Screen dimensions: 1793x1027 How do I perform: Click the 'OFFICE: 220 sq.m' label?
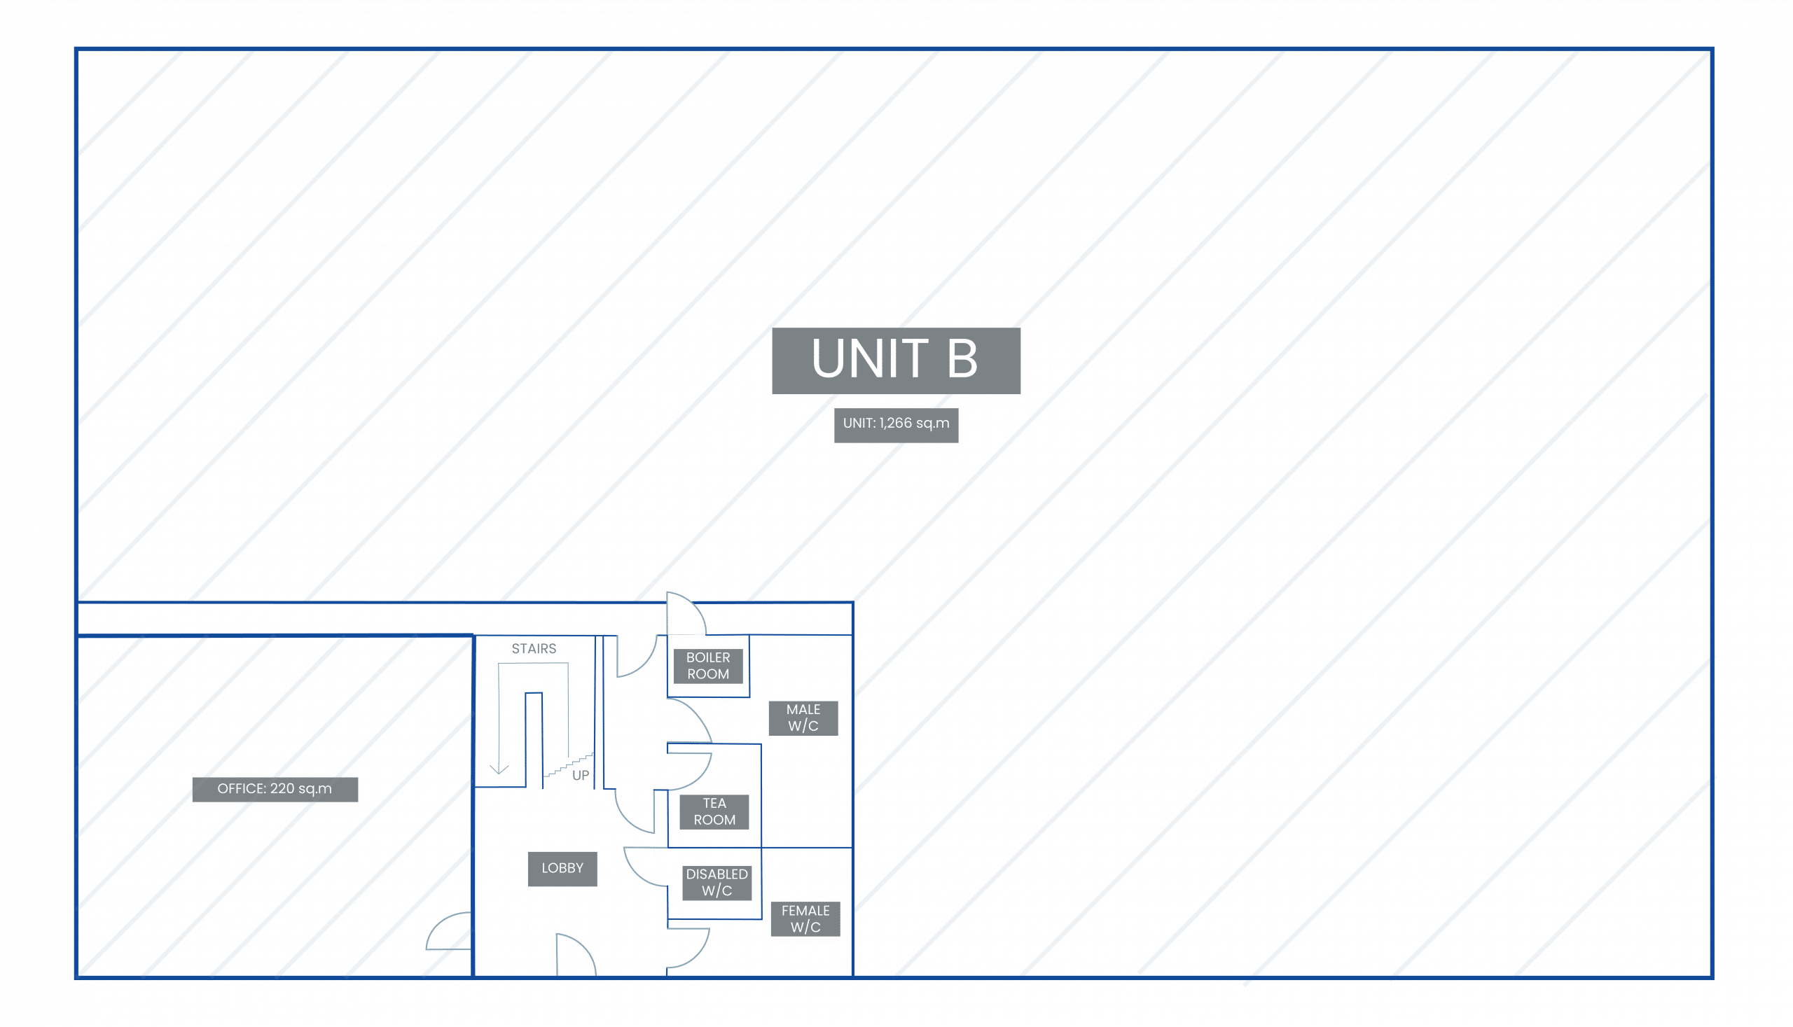pos(275,789)
